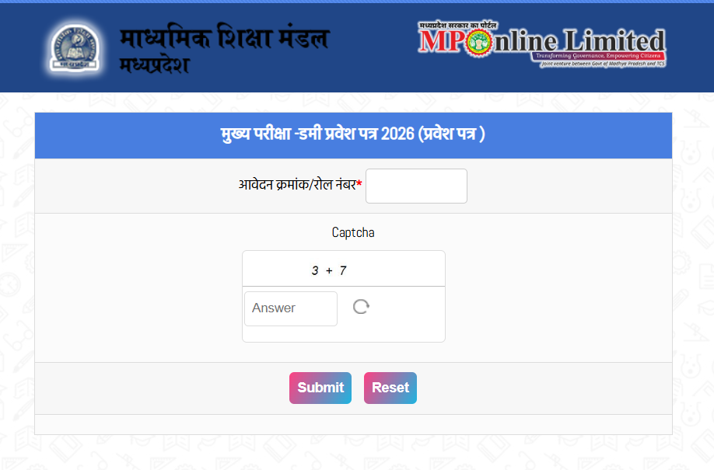This screenshot has width=714, height=470.
Task: Click into the captcha Answer field
Action: click(x=291, y=308)
